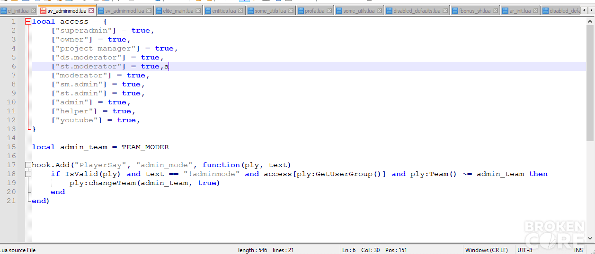Switch to the cl_init.lua tab
Screen dimensions: 595x254
[x=18, y=11]
